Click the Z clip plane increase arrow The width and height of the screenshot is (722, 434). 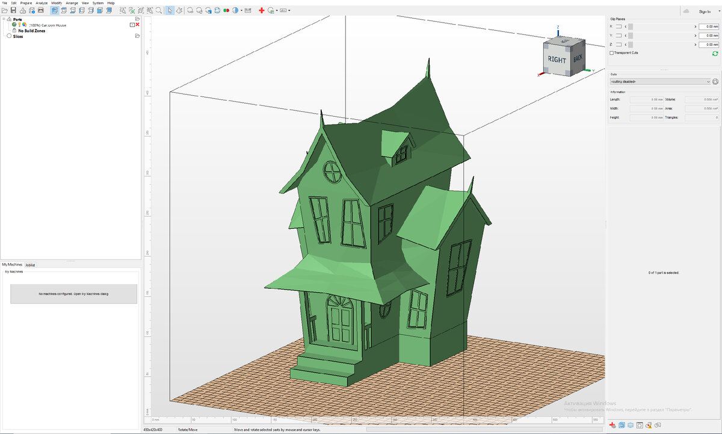click(x=695, y=45)
